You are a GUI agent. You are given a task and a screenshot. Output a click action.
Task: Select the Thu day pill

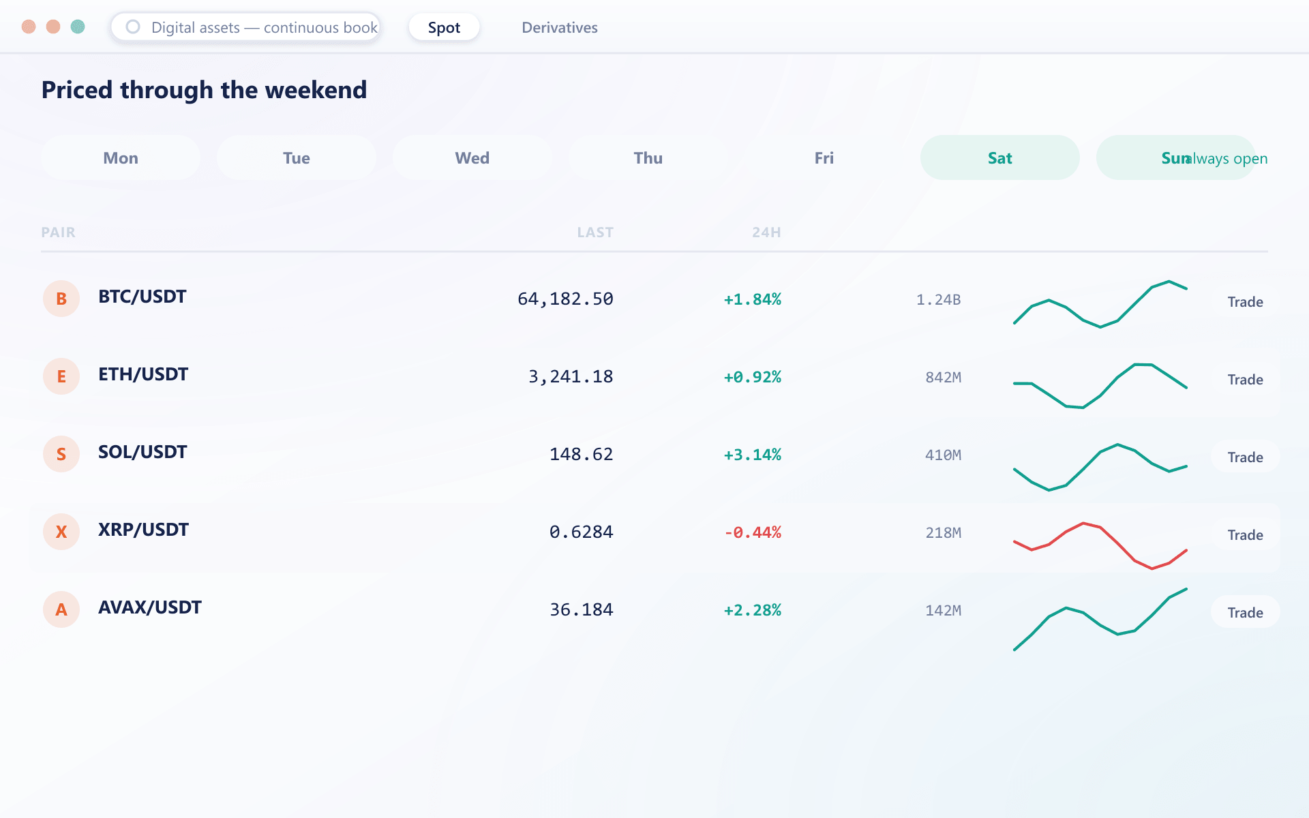(x=648, y=157)
